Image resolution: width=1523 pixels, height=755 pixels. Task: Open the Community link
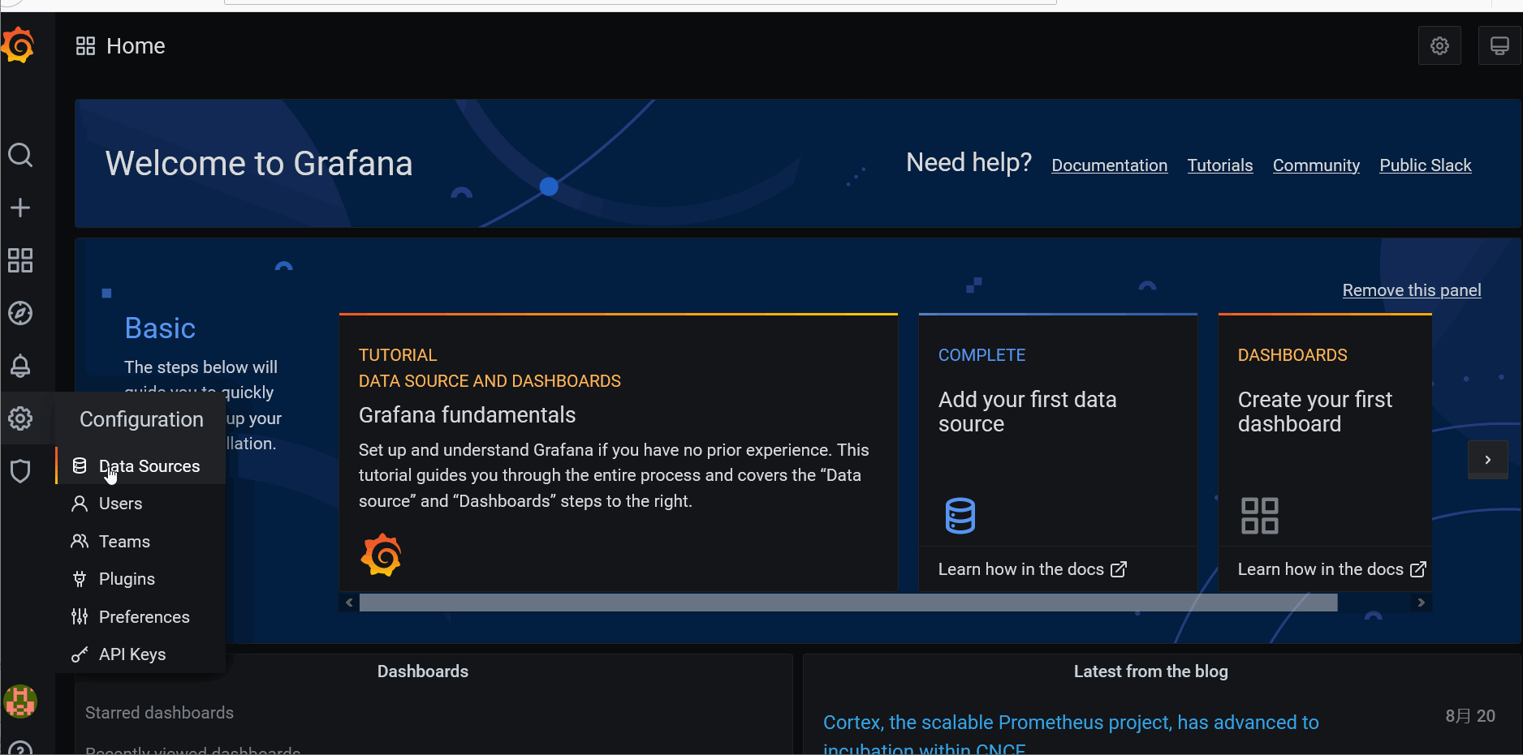pos(1316,165)
